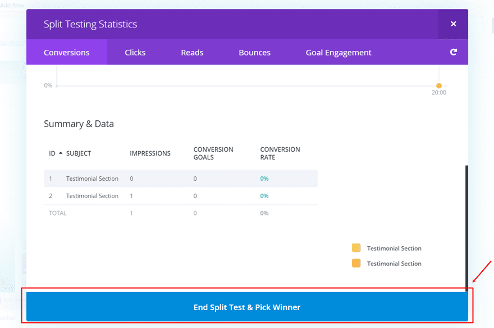The width and height of the screenshot is (494, 328).
Task: Click the Conversion Goals column header
Action: click(x=213, y=153)
